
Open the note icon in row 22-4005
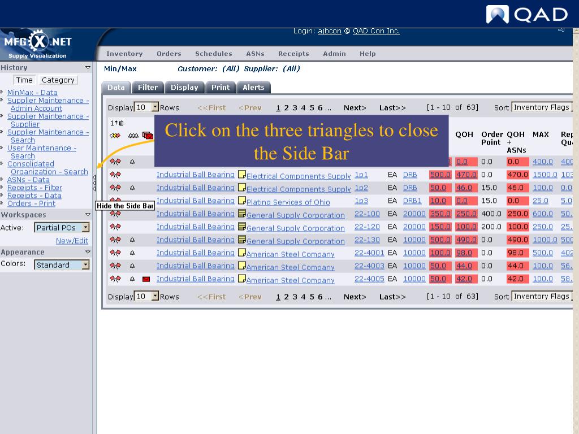pos(242,278)
